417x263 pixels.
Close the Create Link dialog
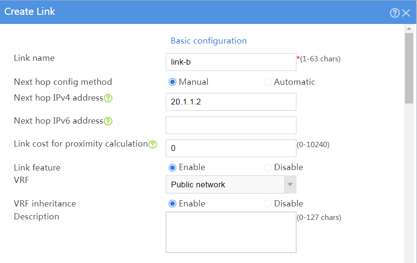pos(406,13)
